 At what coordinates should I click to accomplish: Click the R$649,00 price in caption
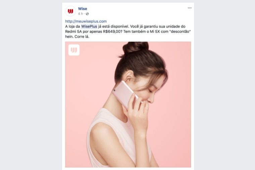pyautogui.click(x=112, y=32)
